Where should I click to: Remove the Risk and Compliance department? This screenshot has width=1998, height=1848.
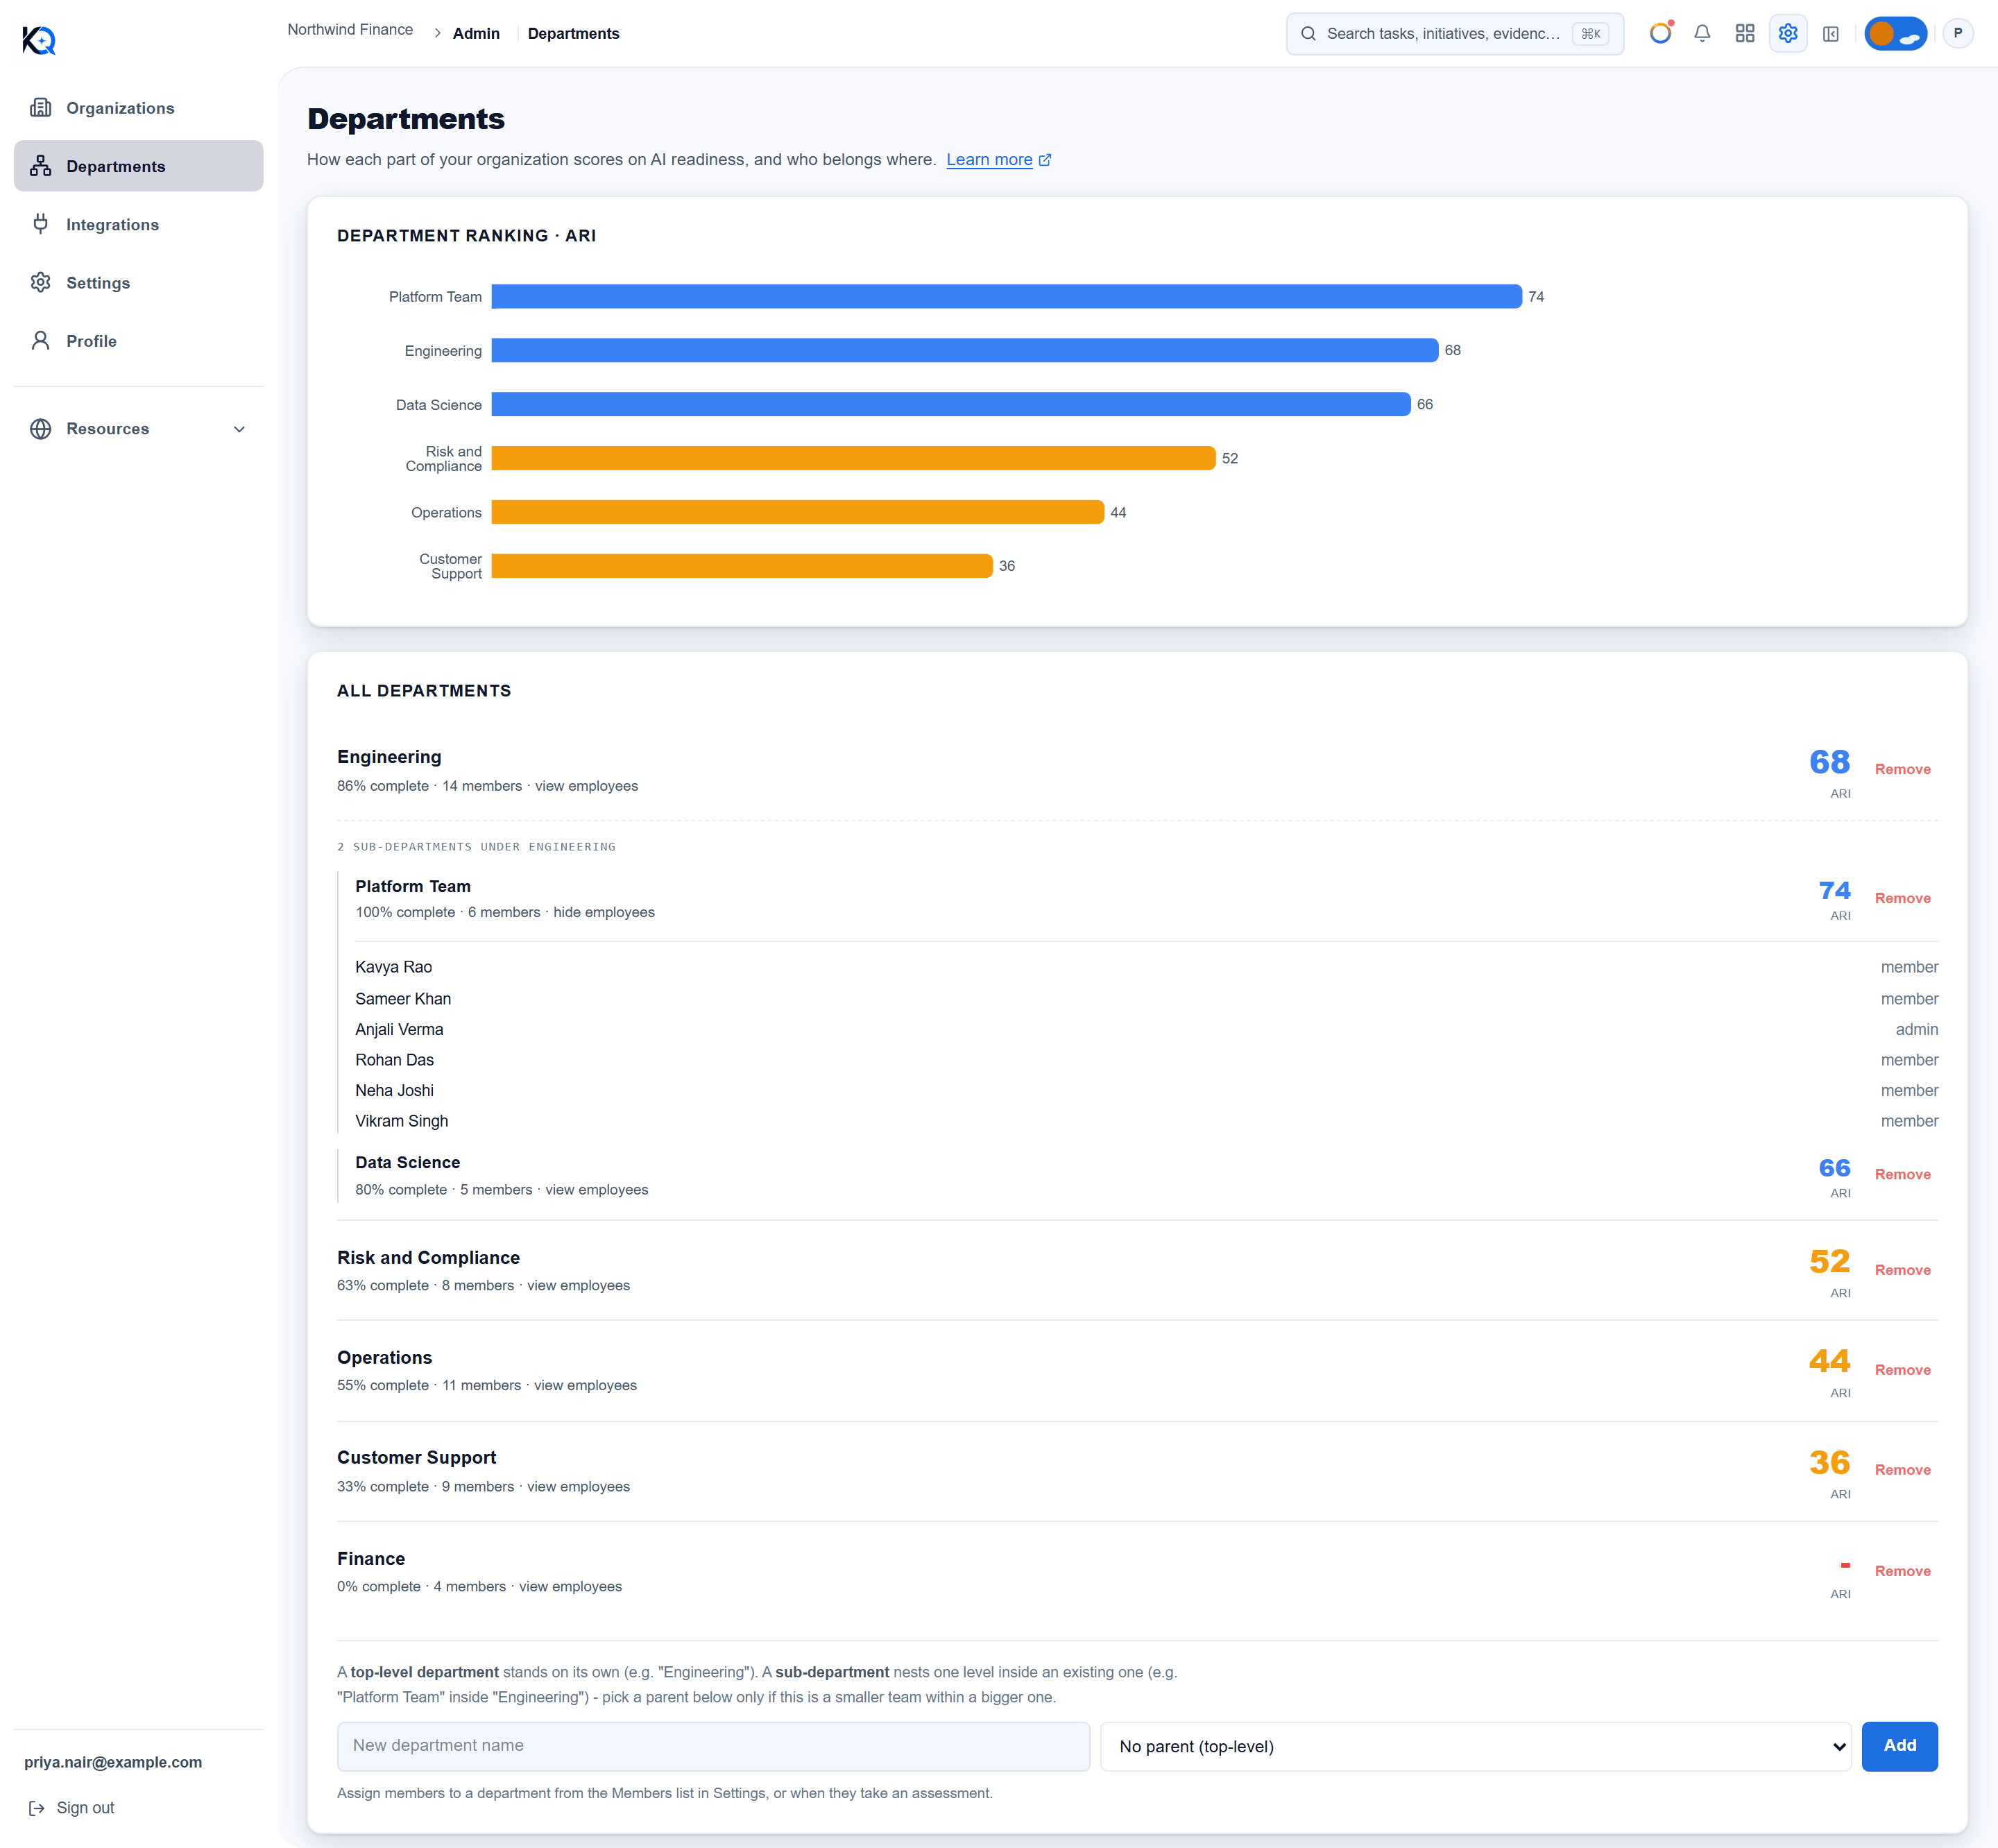[x=1902, y=1270]
